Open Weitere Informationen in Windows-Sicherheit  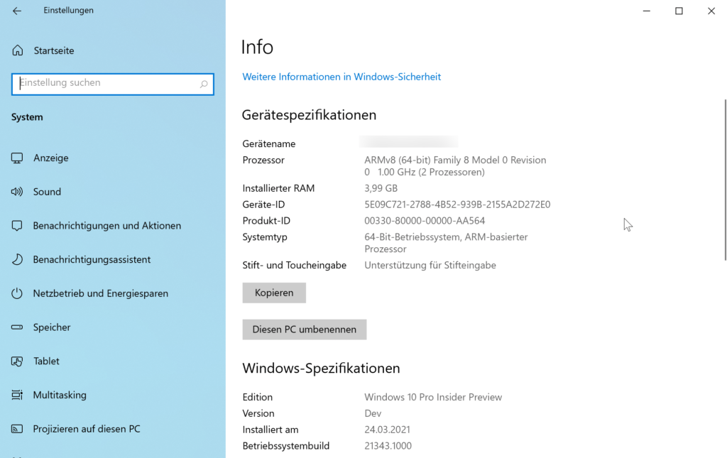(341, 76)
